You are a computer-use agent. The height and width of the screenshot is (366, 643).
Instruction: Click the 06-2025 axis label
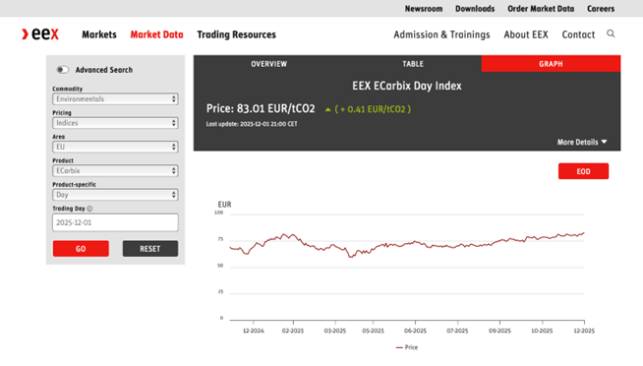416,331
